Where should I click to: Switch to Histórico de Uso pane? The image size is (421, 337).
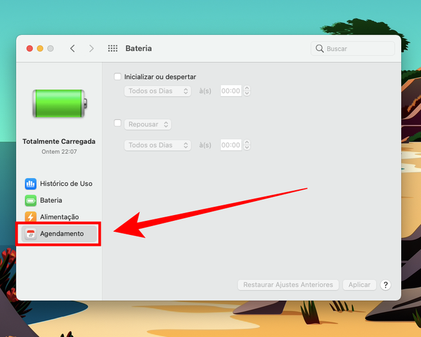tap(59, 184)
